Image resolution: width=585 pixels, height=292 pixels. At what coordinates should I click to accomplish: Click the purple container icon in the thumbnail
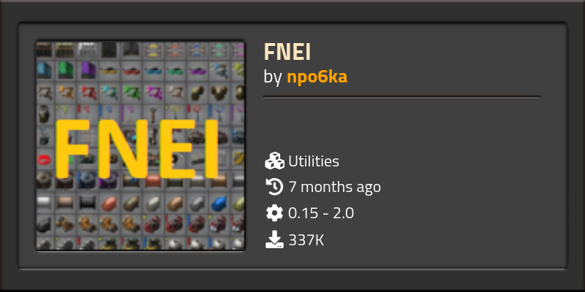tap(88, 70)
